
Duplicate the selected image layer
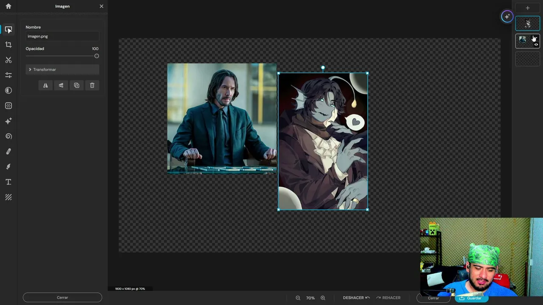76,85
